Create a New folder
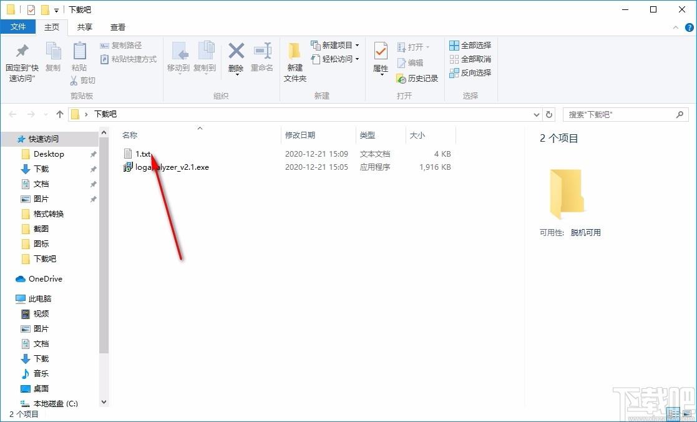The image size is (697, 422). coord(295,62)
